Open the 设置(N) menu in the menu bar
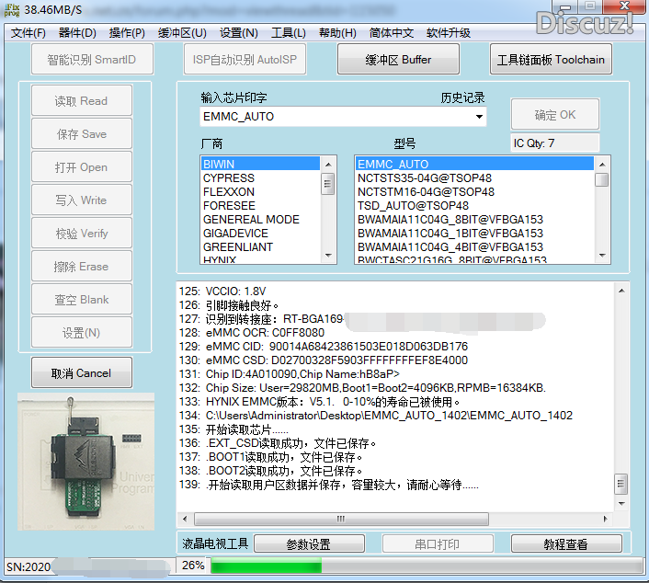The height and width of the screenshot is (583, 649). click(x=239, y=33)
